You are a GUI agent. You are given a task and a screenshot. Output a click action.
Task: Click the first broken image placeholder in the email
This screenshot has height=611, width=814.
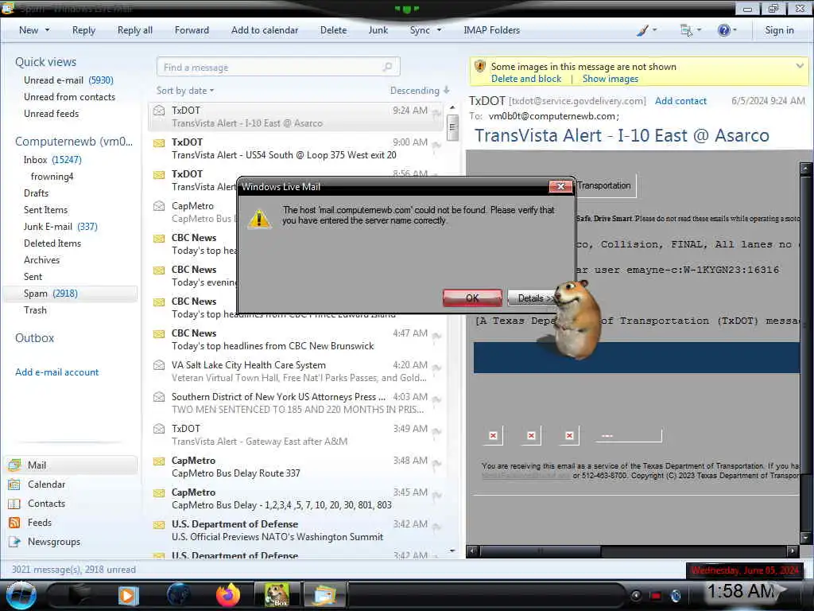[x=493, y=435]
